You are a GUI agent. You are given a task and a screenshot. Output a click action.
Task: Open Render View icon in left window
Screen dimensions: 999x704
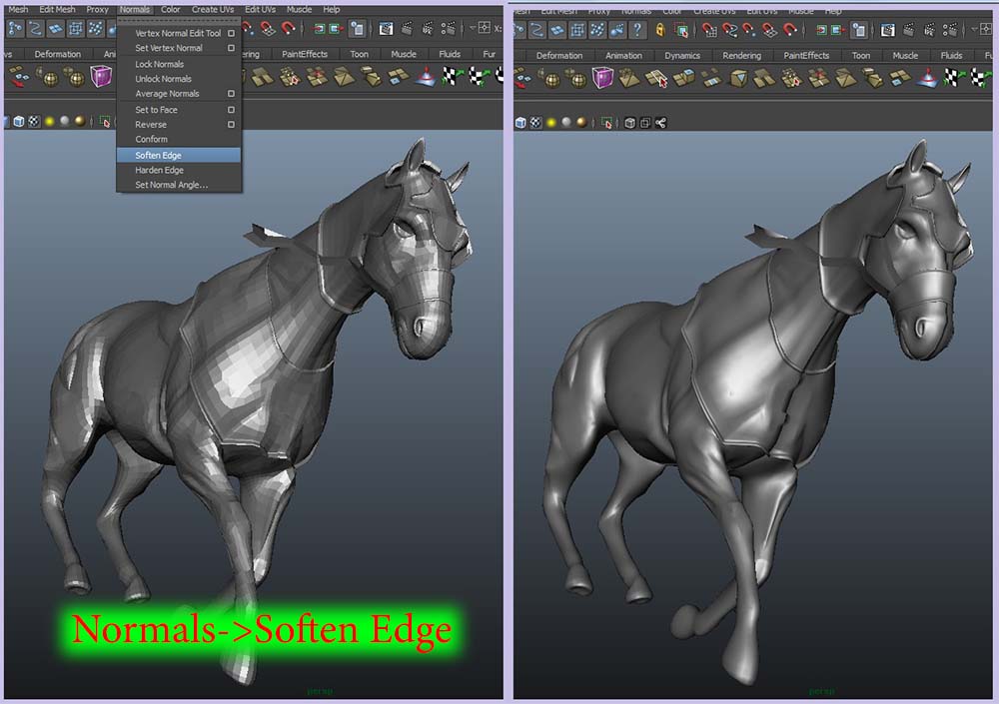coord(386,29)
